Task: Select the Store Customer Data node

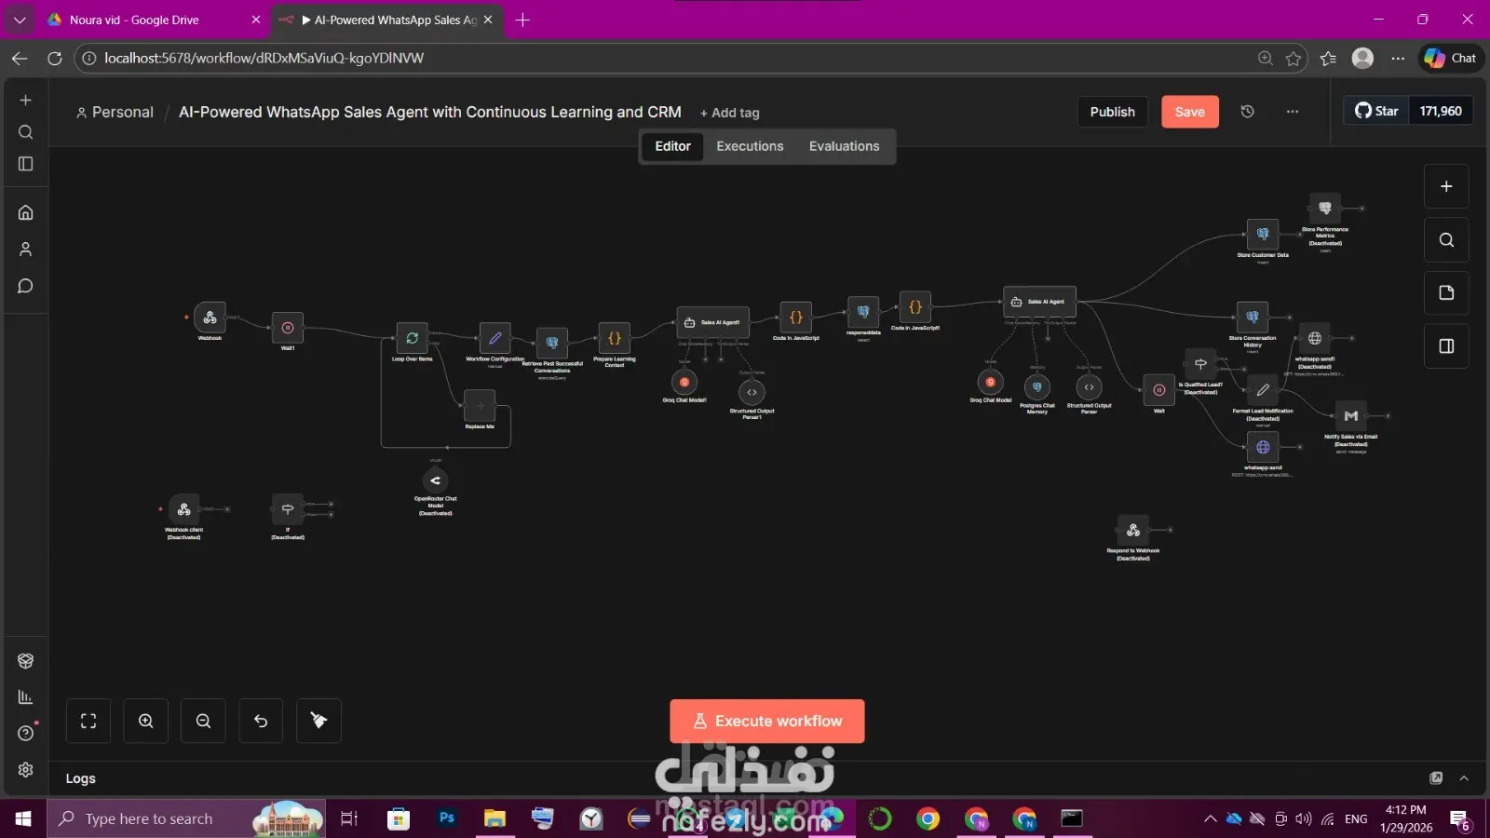Action: (1263, 234)
